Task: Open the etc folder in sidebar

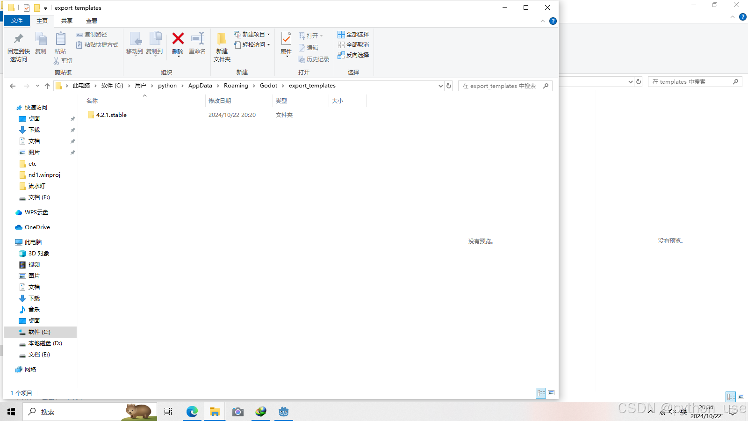Action: point(32,164)
